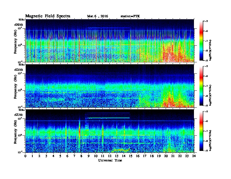Viewport: 231px width, 179px height.
Task: Click hour tick label "16" on time axis
Action: click(138, 156)
